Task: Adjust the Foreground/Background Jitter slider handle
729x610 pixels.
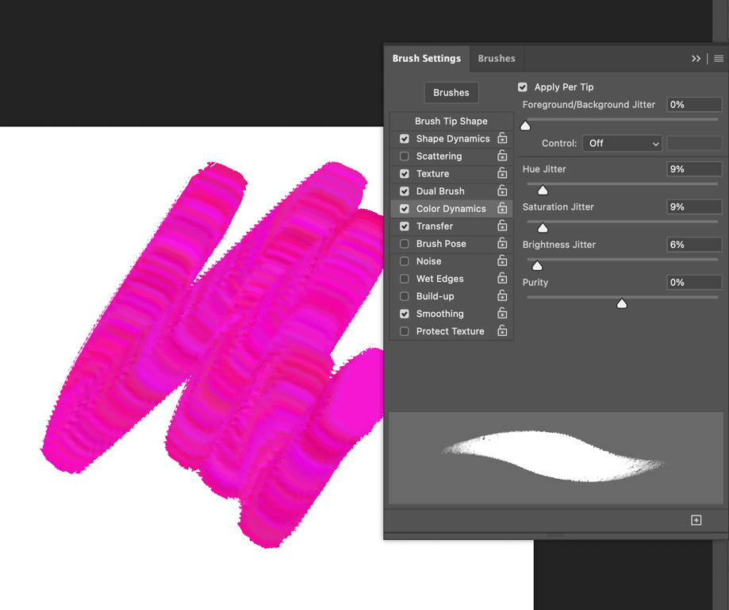Action: (525, 125)
